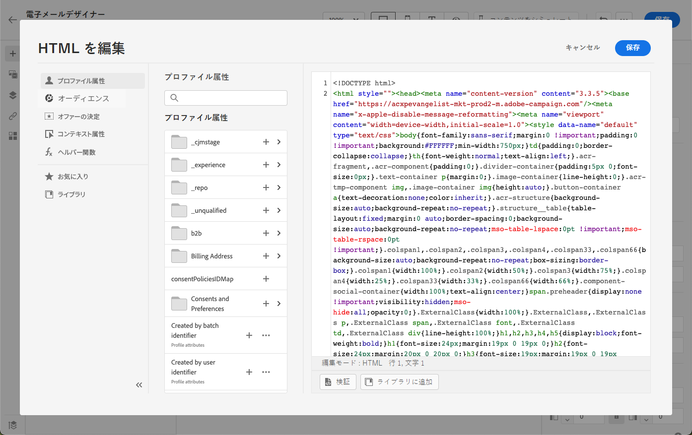
Task: Expand Consents and Preferences chevron
Action: click(x=279, y=304)
